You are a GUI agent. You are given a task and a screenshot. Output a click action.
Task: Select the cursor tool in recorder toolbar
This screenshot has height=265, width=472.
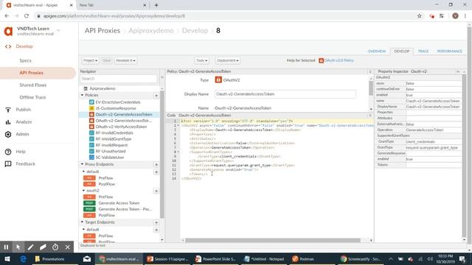[x=18, y=247]
